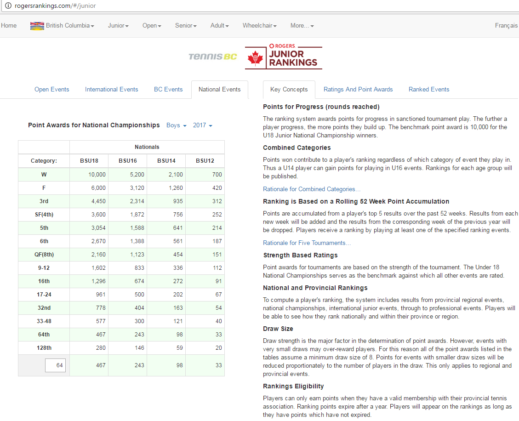
Task: Click the 6th row label
Action: tap(44, 241)
